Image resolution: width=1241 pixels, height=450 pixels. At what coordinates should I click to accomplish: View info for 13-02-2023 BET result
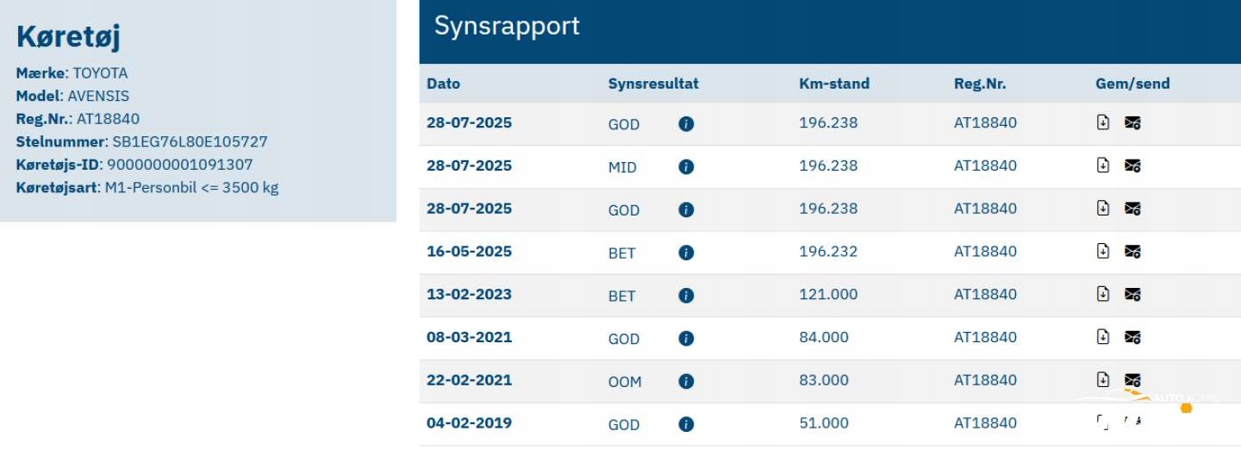tap(686, 296)
